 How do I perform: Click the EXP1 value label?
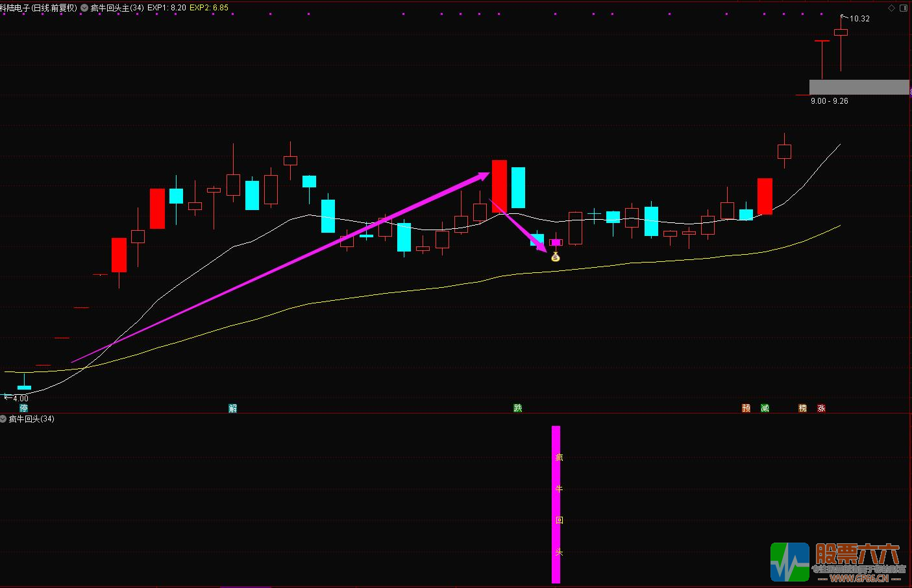point(167,8)
